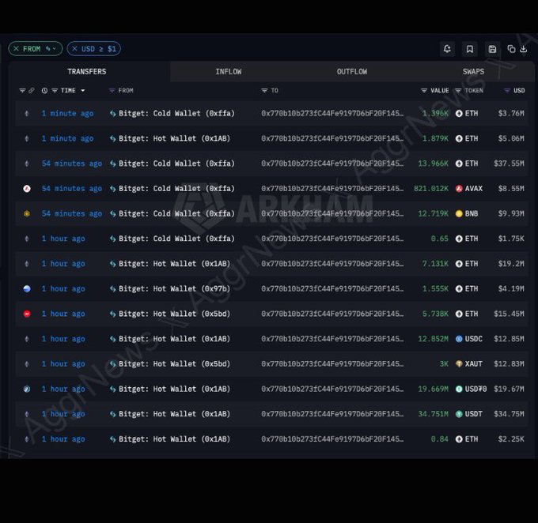
Task: Switch to the OUTFLOW tab
Action: click(352, 72)
